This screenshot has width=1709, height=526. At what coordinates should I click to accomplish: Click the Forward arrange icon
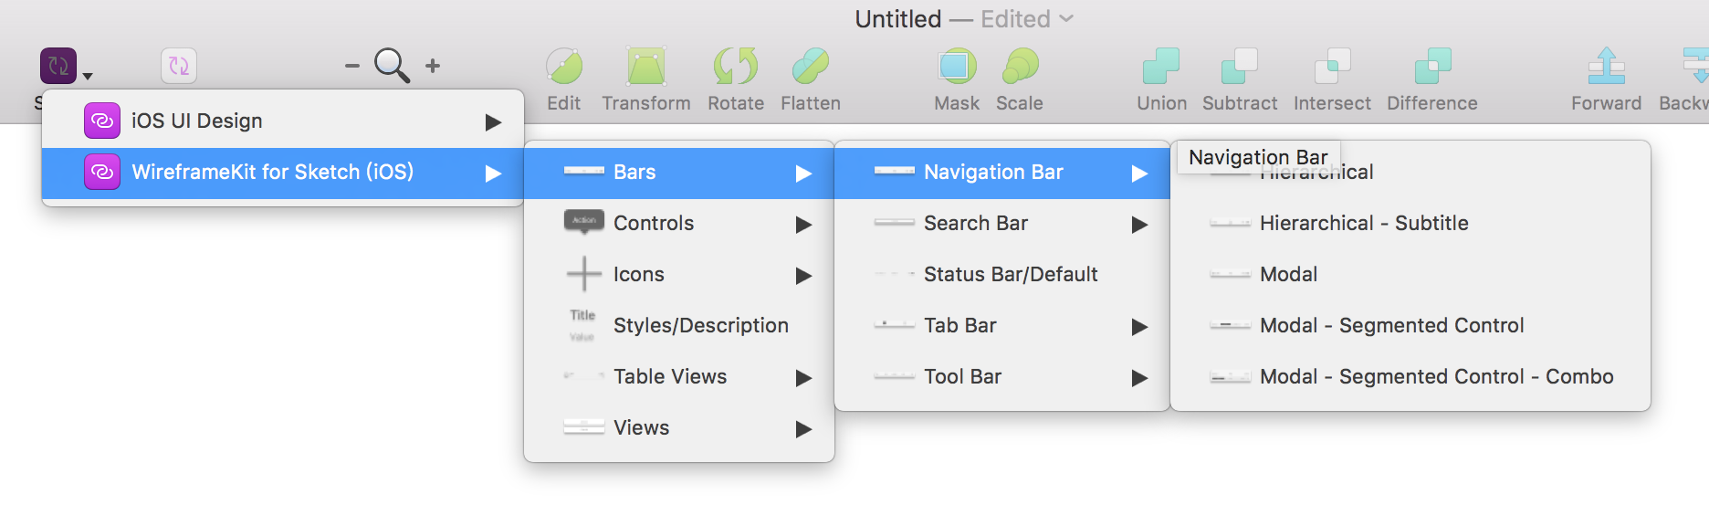pyautogui.click(x=1607, y=66)
